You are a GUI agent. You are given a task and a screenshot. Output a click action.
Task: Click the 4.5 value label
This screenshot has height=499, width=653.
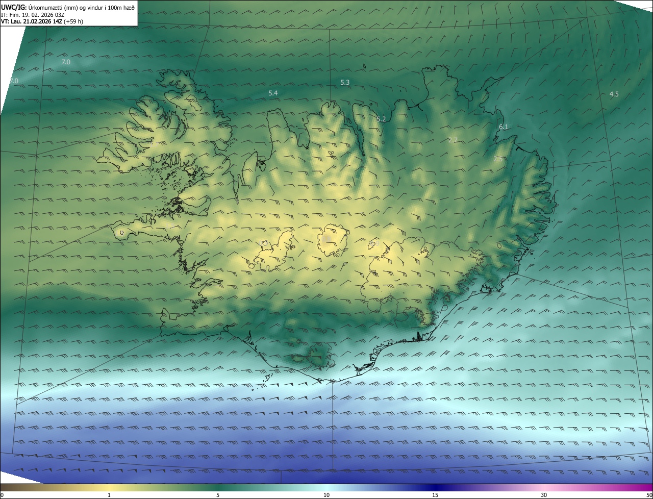614,94
